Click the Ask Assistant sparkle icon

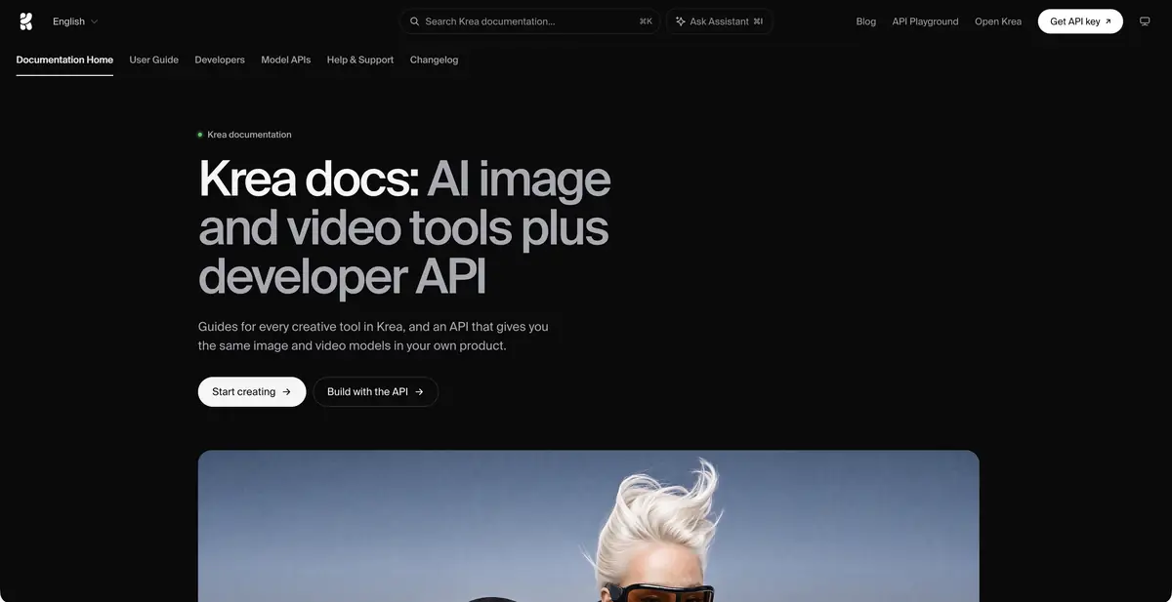coord(681,21)
